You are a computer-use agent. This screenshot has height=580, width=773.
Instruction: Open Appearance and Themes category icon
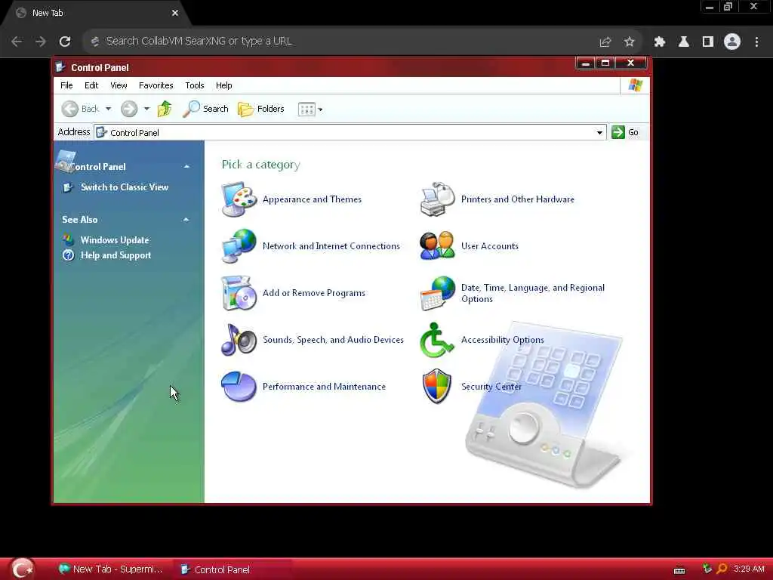[x=239, y=199]
